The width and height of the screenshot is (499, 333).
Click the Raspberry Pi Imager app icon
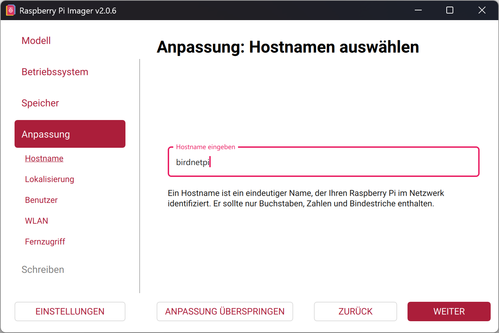pyautogui.click(x=10, y=10)
